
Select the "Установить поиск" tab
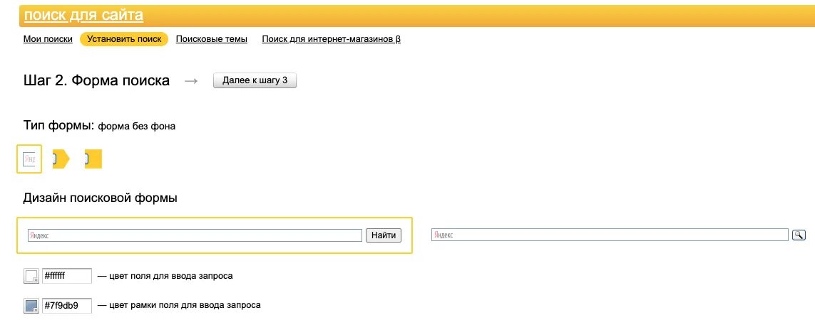pyautogui.click(x=124, y=39)
